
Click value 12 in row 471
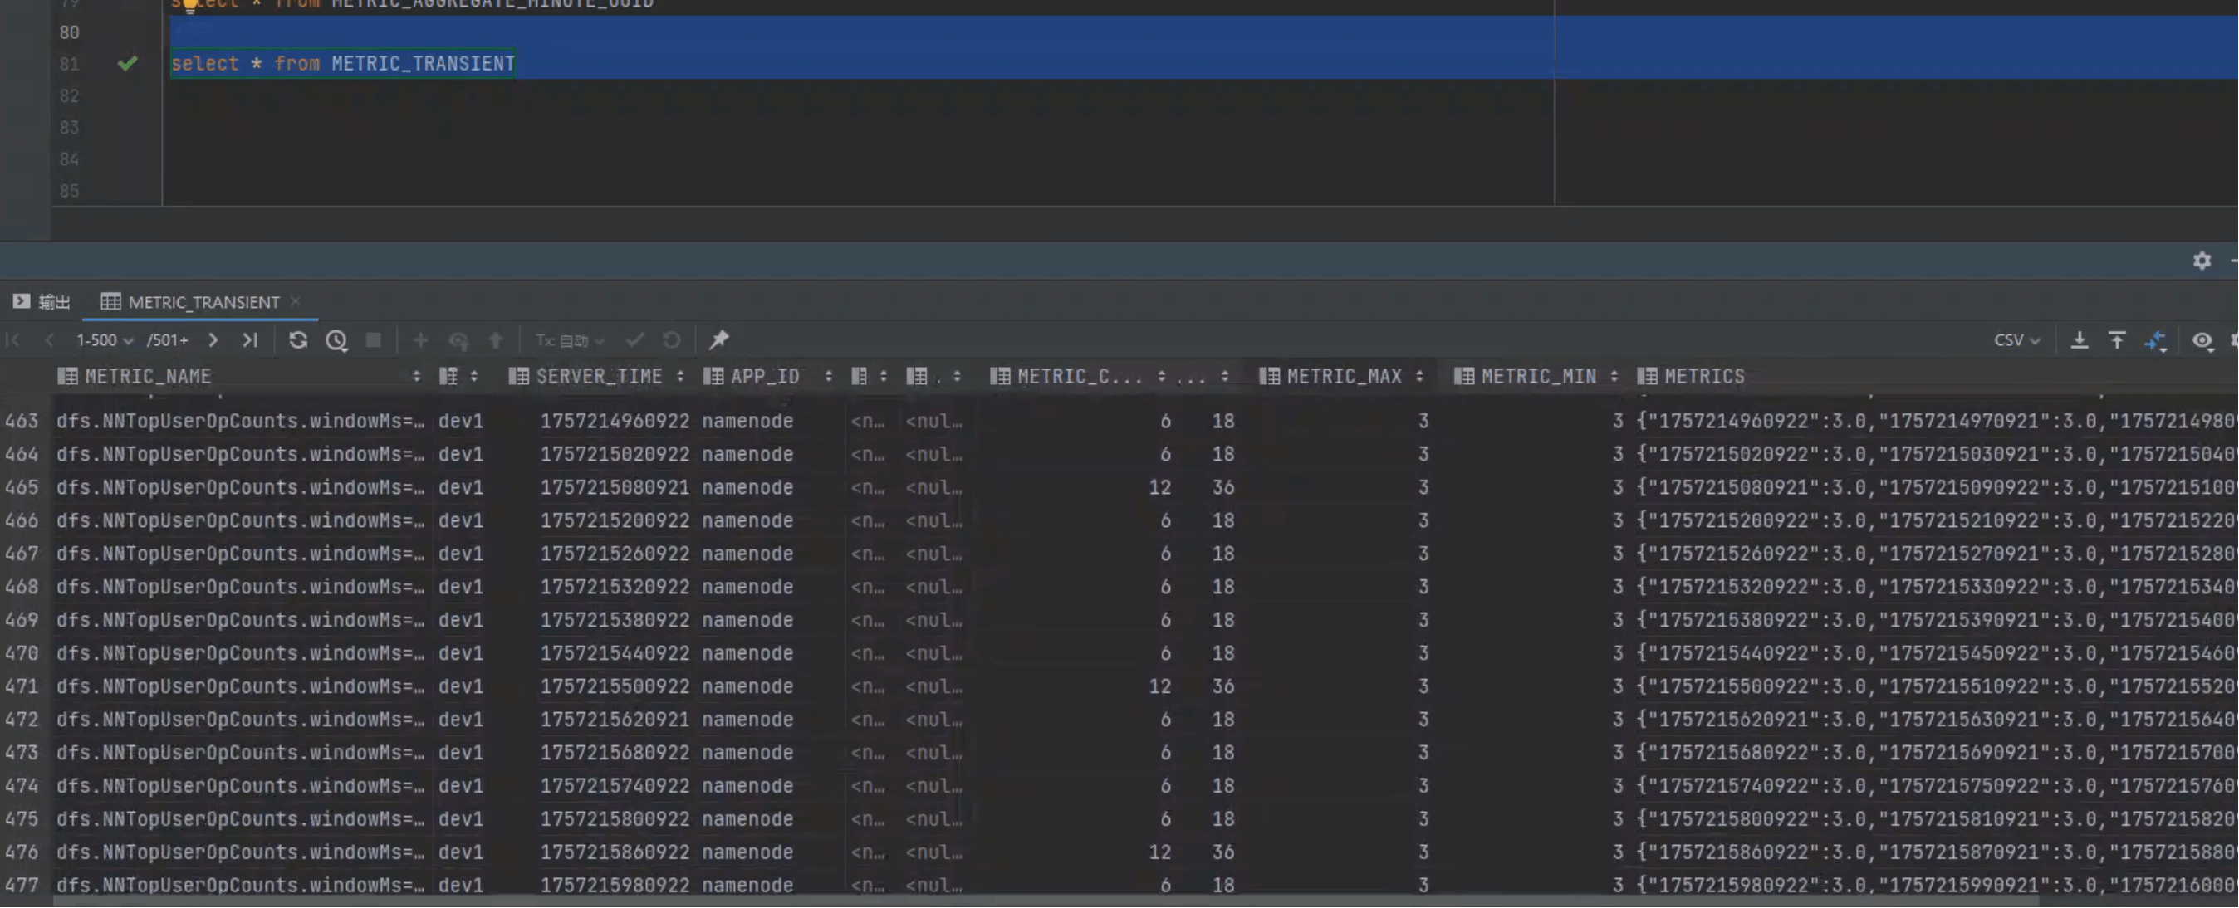click(x=1159, y=686)
